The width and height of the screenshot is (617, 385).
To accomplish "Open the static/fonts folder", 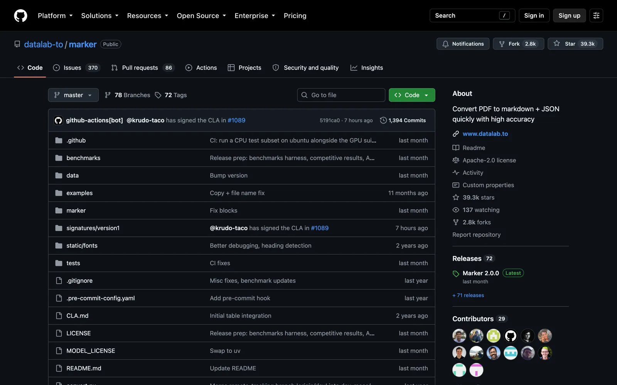I will (x=82, y=246).
